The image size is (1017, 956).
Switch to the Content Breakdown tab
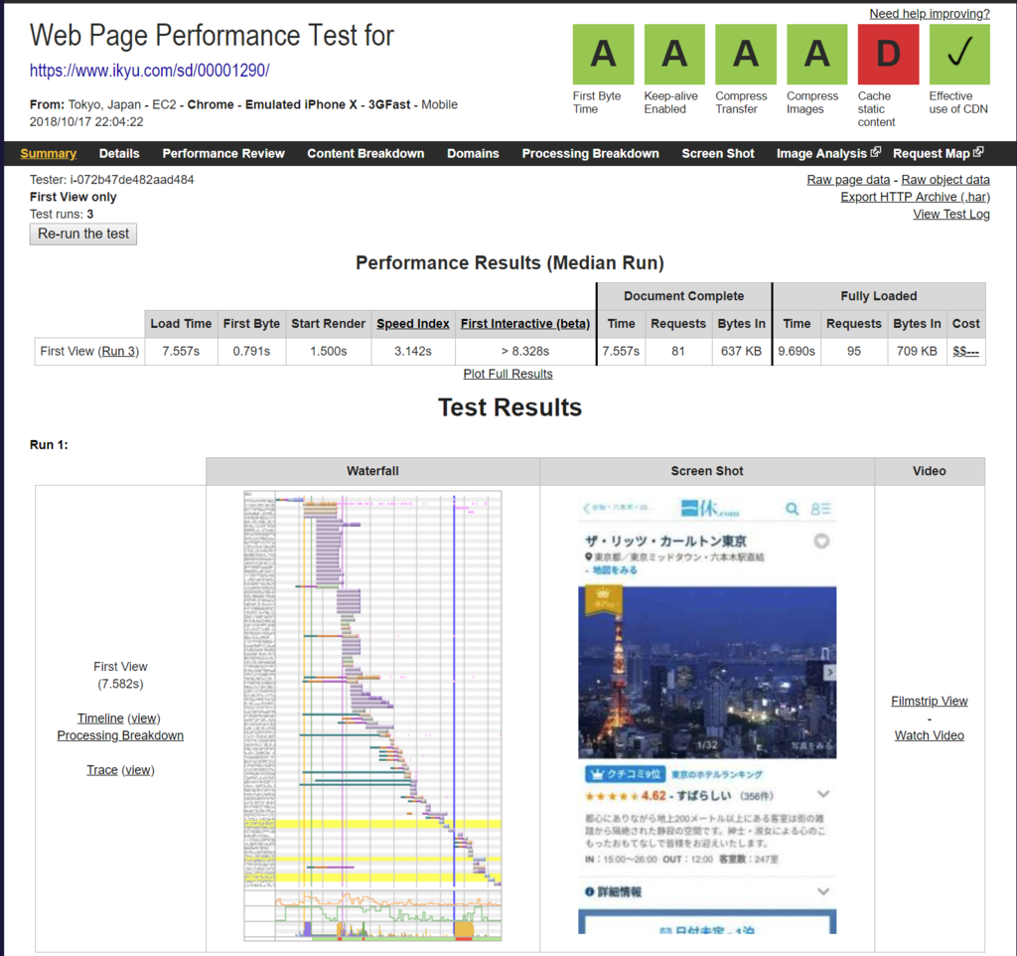pyautogui.click(x=365, y=154)
